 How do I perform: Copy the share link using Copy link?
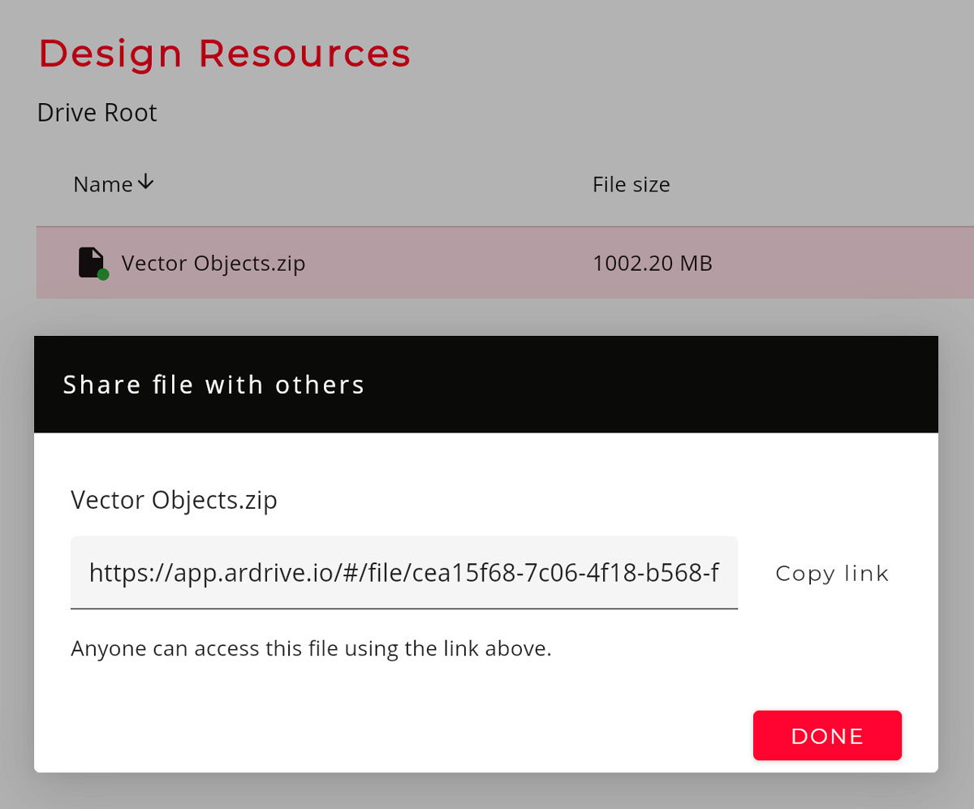tap(831, 573)
